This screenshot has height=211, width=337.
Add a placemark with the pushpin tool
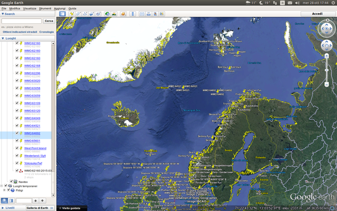click(x=72, y=14)
